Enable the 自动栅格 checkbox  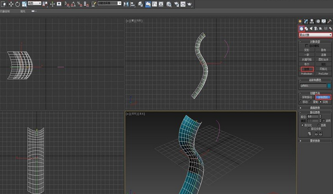[307, 46]
